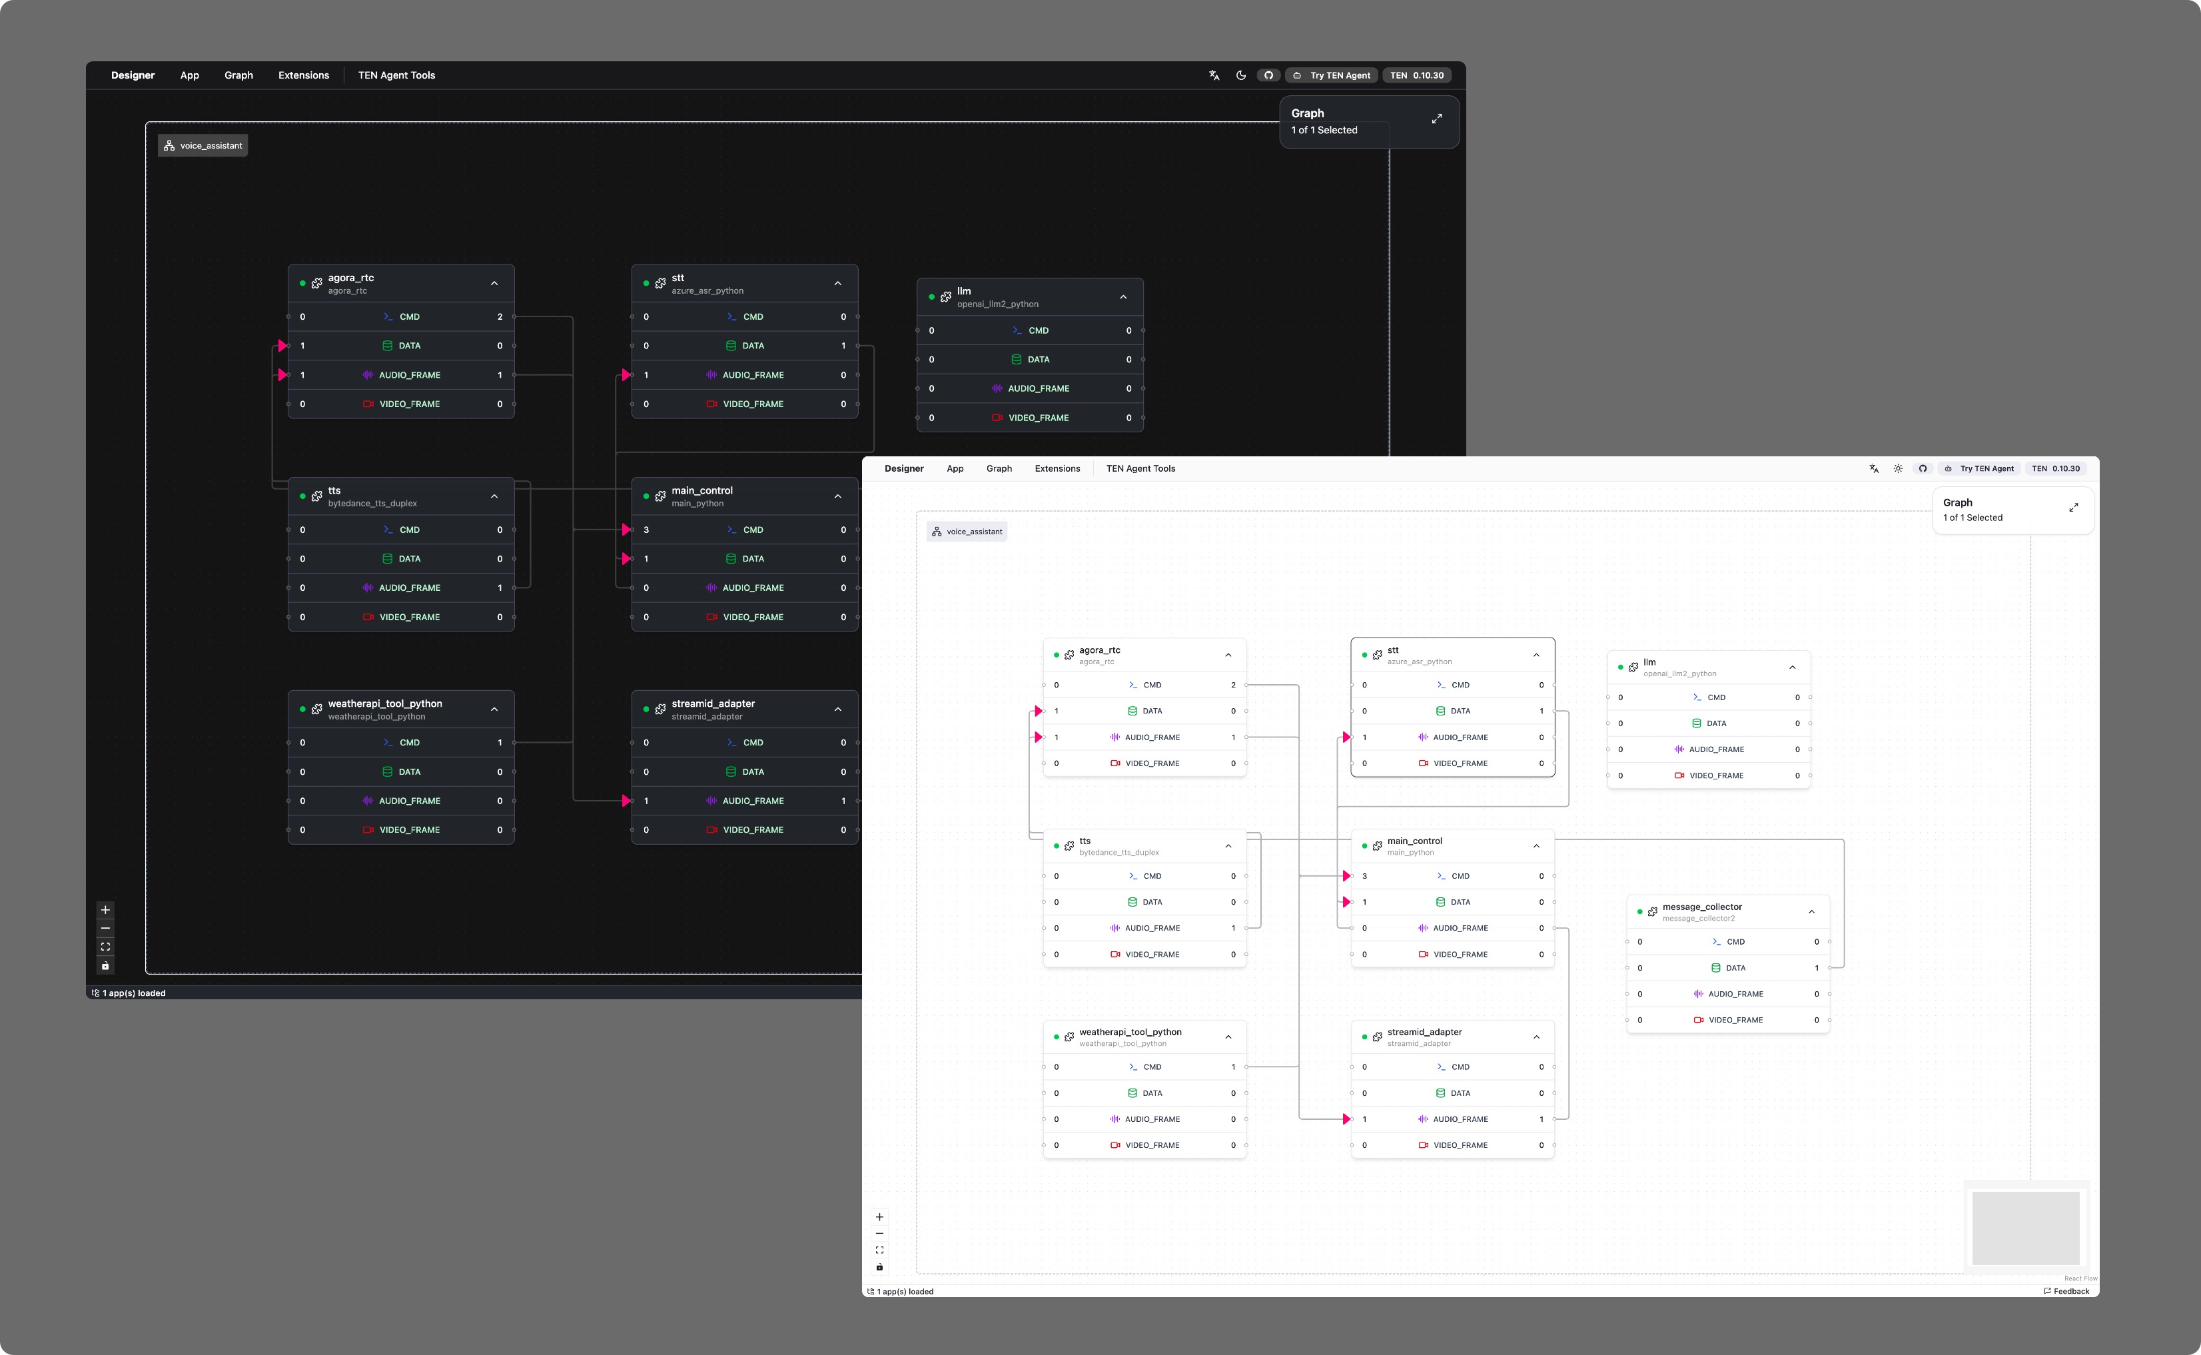Collapse the llm node in dark window
The height and width of the screenshot is (1355, 2201).
pos(1123,296)
